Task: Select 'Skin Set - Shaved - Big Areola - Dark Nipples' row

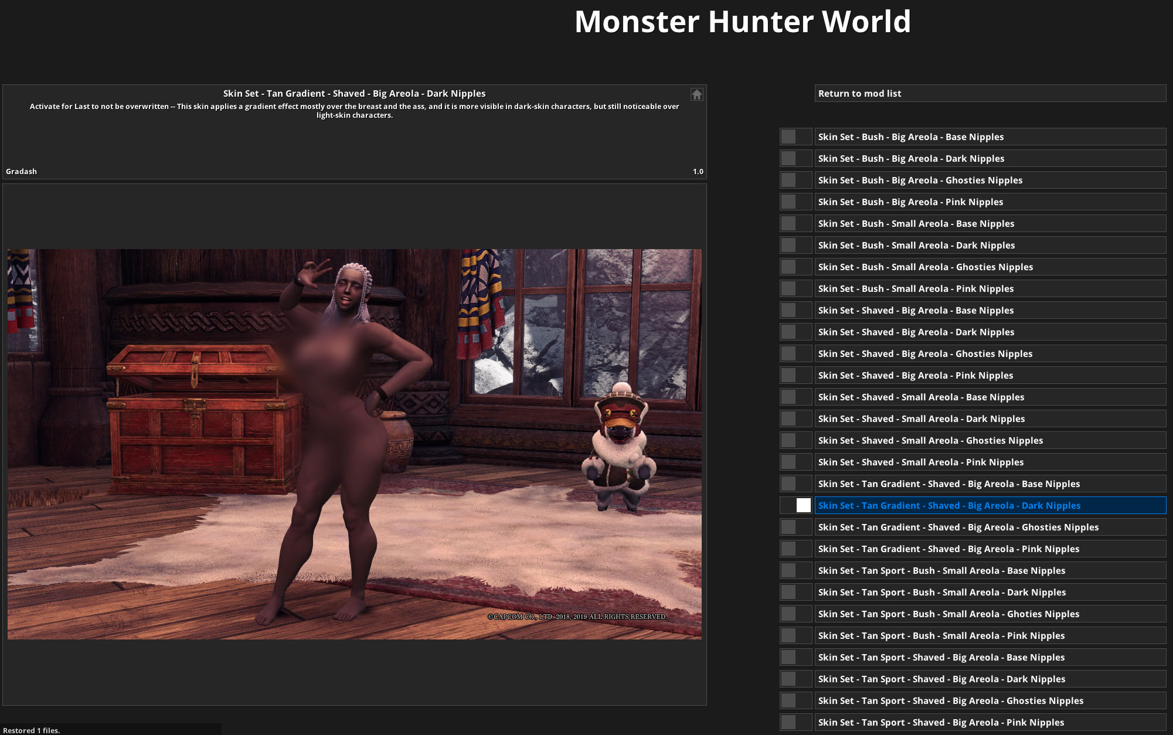Action: 990,332
